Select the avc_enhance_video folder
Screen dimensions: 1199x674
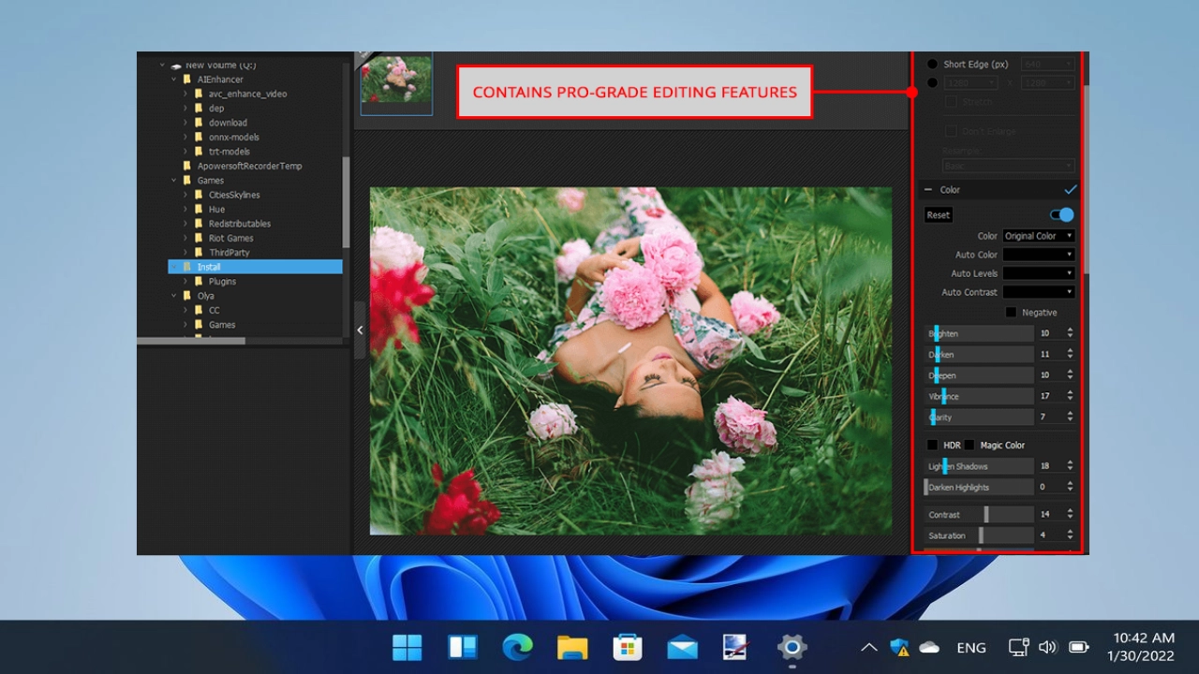pyautogui.click(x=247, y=94)
